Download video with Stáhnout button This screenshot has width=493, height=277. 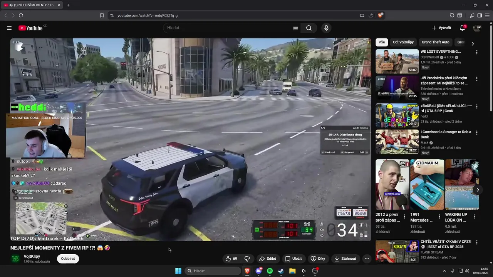point(345,259)
